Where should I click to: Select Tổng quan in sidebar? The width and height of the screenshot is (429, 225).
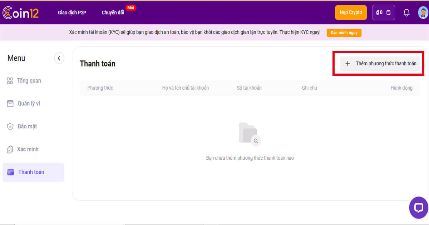(29, 81)
